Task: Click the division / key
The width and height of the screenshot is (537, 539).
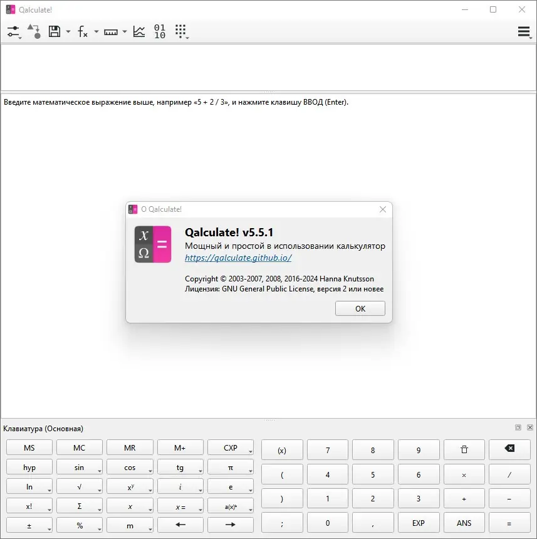Action: point(509,474)
